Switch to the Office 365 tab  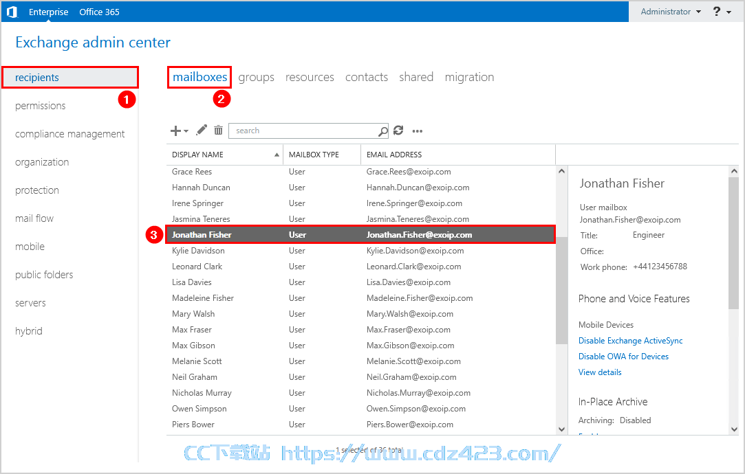(99, 12)
